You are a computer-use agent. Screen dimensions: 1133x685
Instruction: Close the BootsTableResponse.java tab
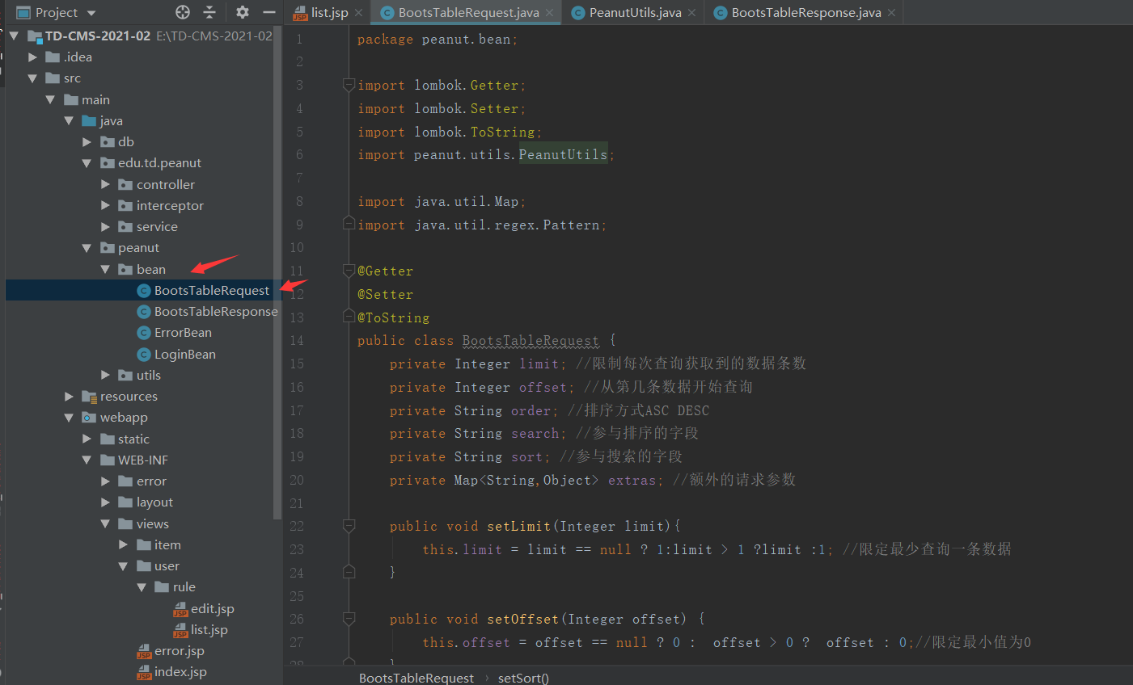891,13
